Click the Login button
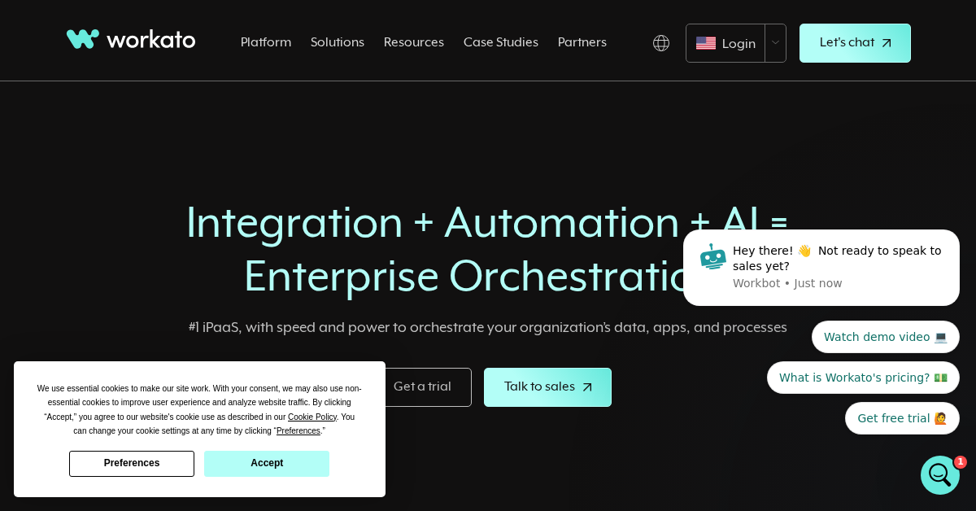 [x=725, y=43]
